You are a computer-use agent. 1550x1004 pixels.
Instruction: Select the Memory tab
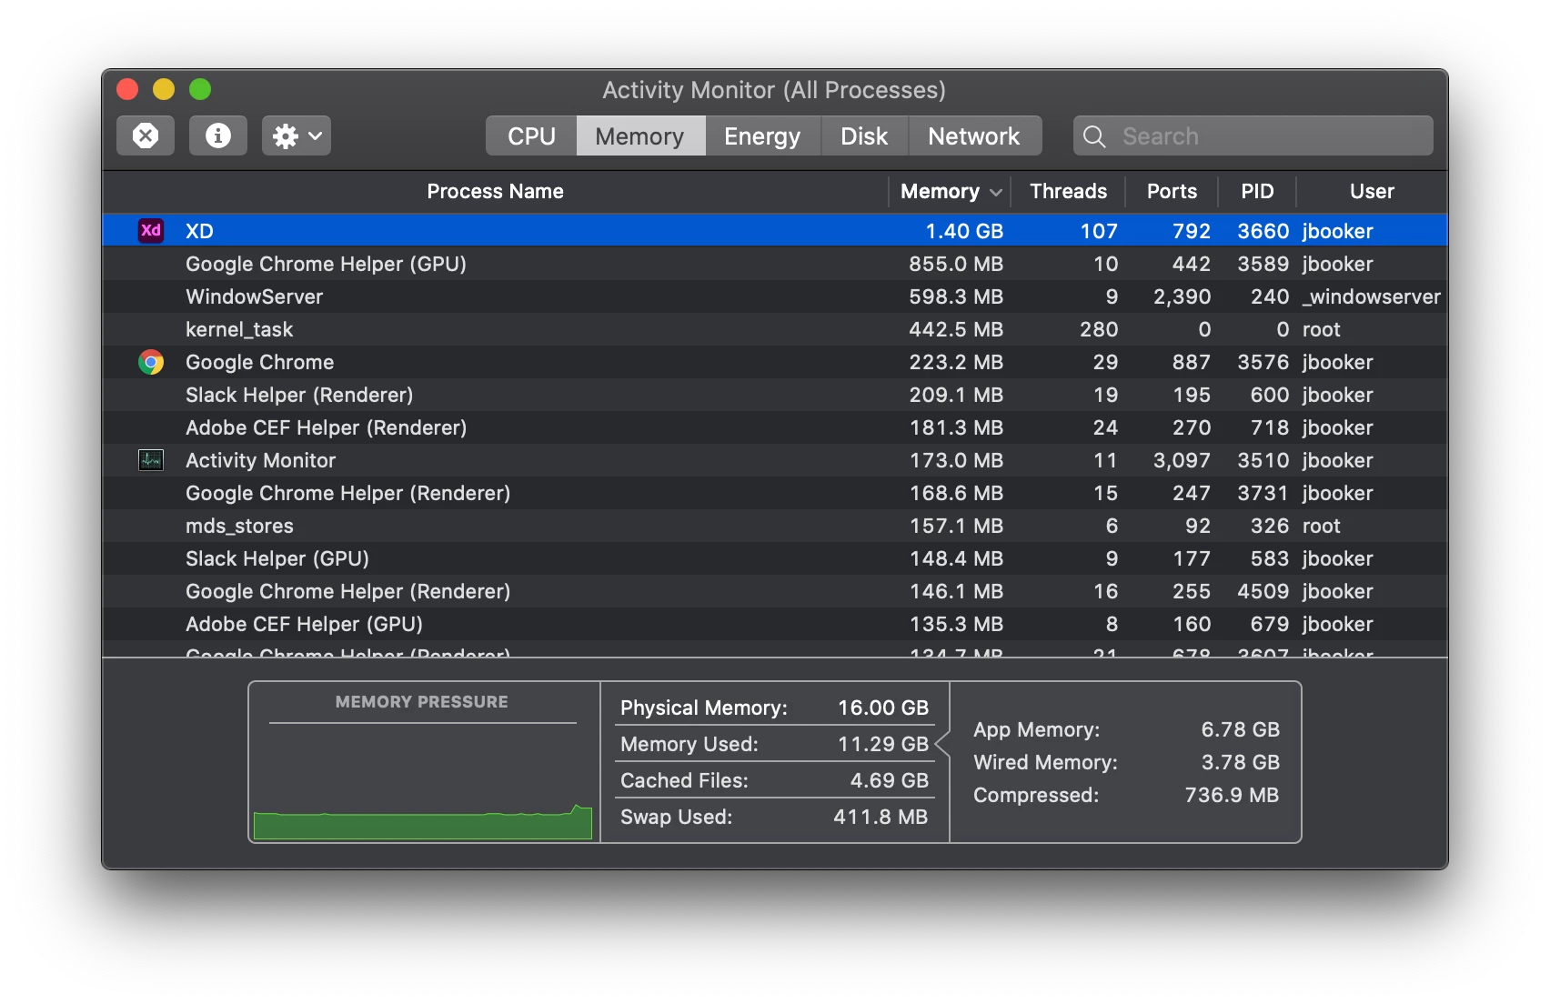[640, 136]
